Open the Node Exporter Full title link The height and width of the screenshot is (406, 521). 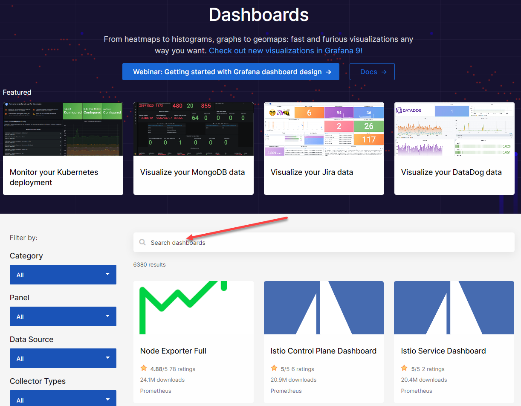tap(173, 351)
